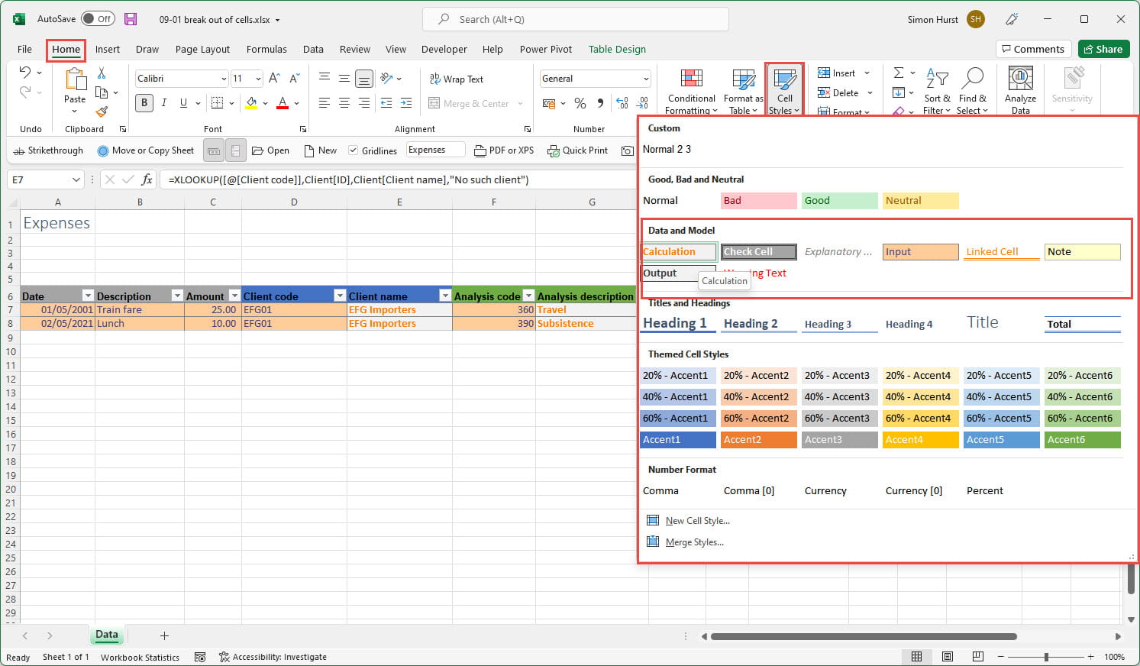This screenshot has height=666, width=1140.
Task: Launch Analyze Data
Action: point(1020,90)
